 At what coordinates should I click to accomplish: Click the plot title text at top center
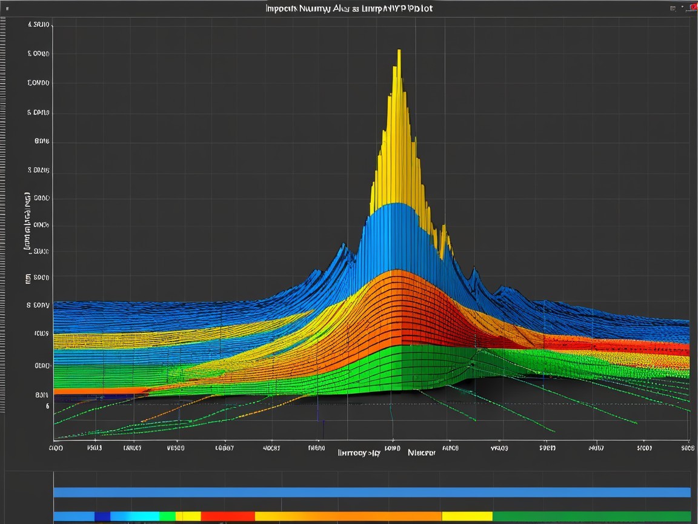349,8
